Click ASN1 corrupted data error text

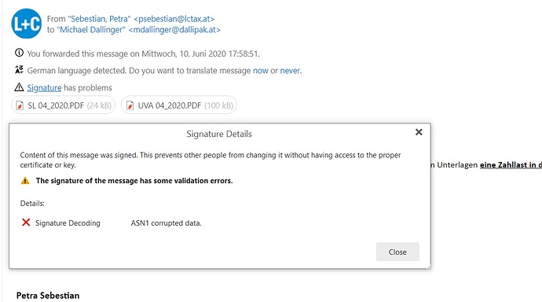pos(166,223)
